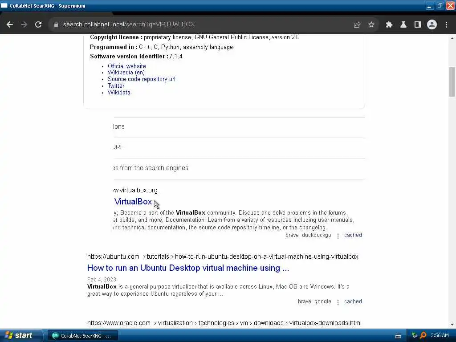456x342 pixels.
Task: Click the https://www.oracle.com result URL
Action: 224,323
